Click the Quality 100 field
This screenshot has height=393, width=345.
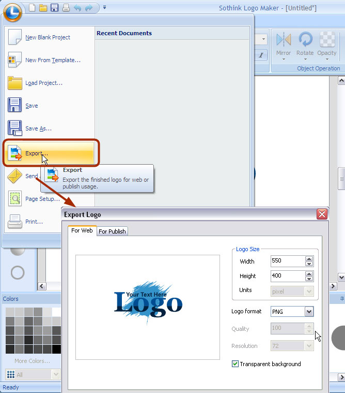click(x=288, y=328)
